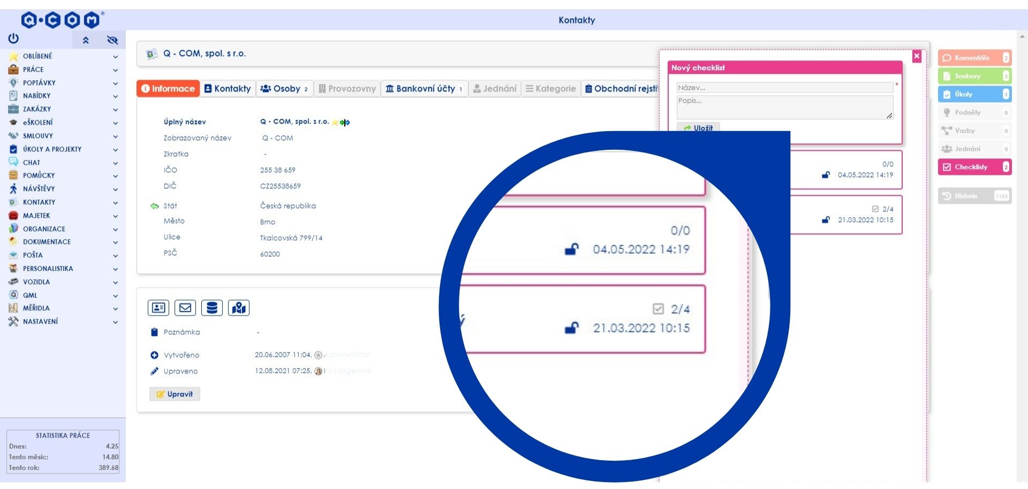The height and width of the screenshot is (489, 1028).
Task: Click the contact card icon button
Action: 158,308
